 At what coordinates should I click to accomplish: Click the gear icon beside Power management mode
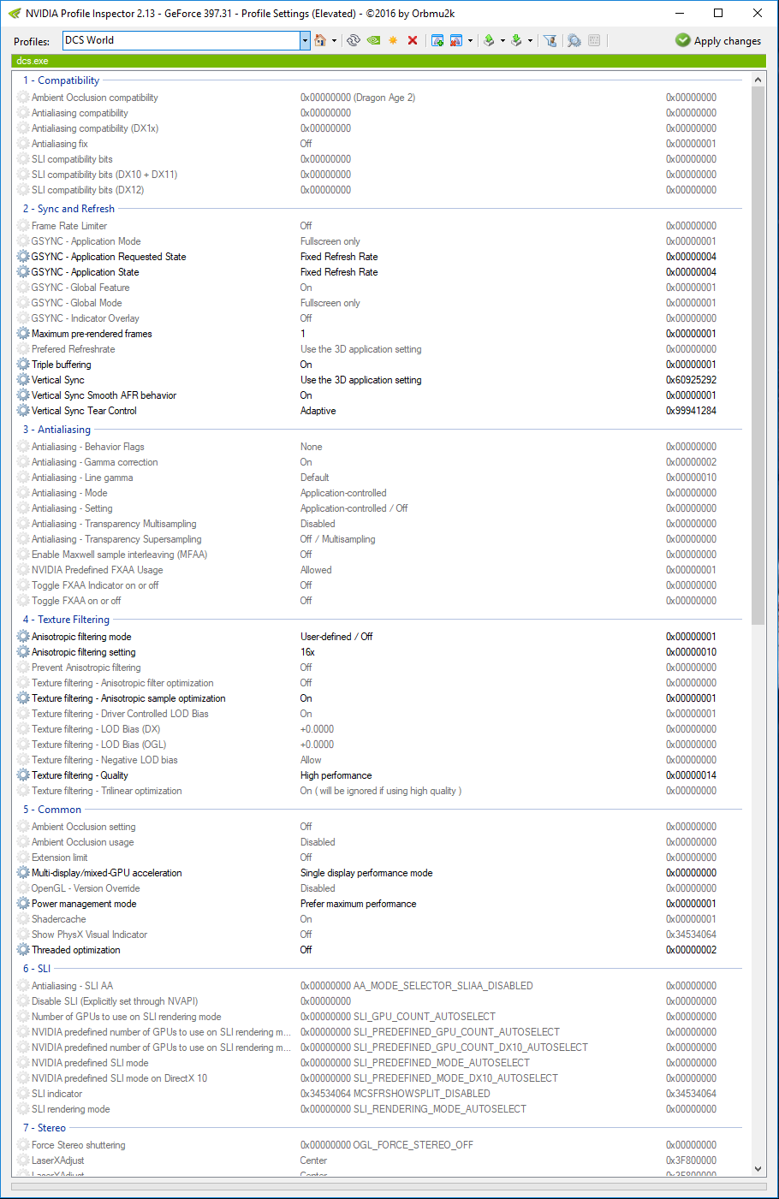click(x=23, y=904)
